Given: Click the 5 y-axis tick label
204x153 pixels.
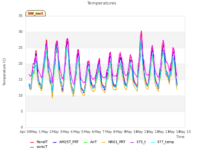Looking at the screenshot, I should tap(22, 111).
